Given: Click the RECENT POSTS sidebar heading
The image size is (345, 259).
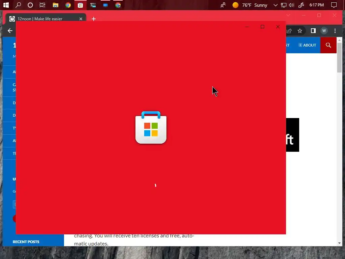Looking at the screenshot, I should coord(26,242).
